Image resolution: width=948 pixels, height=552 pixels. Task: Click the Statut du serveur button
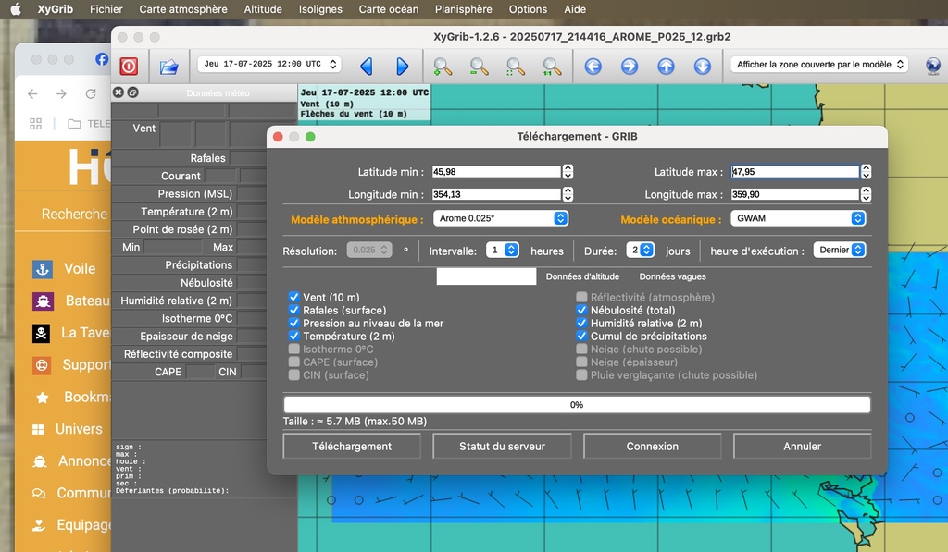[x=502, y=447]
